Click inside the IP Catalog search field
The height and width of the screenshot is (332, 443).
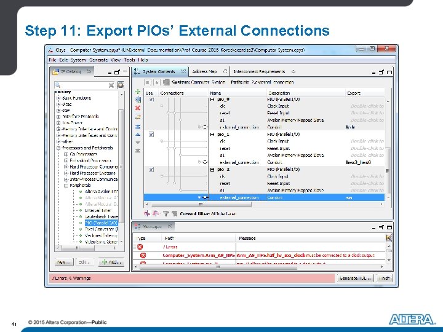point(81,85)
